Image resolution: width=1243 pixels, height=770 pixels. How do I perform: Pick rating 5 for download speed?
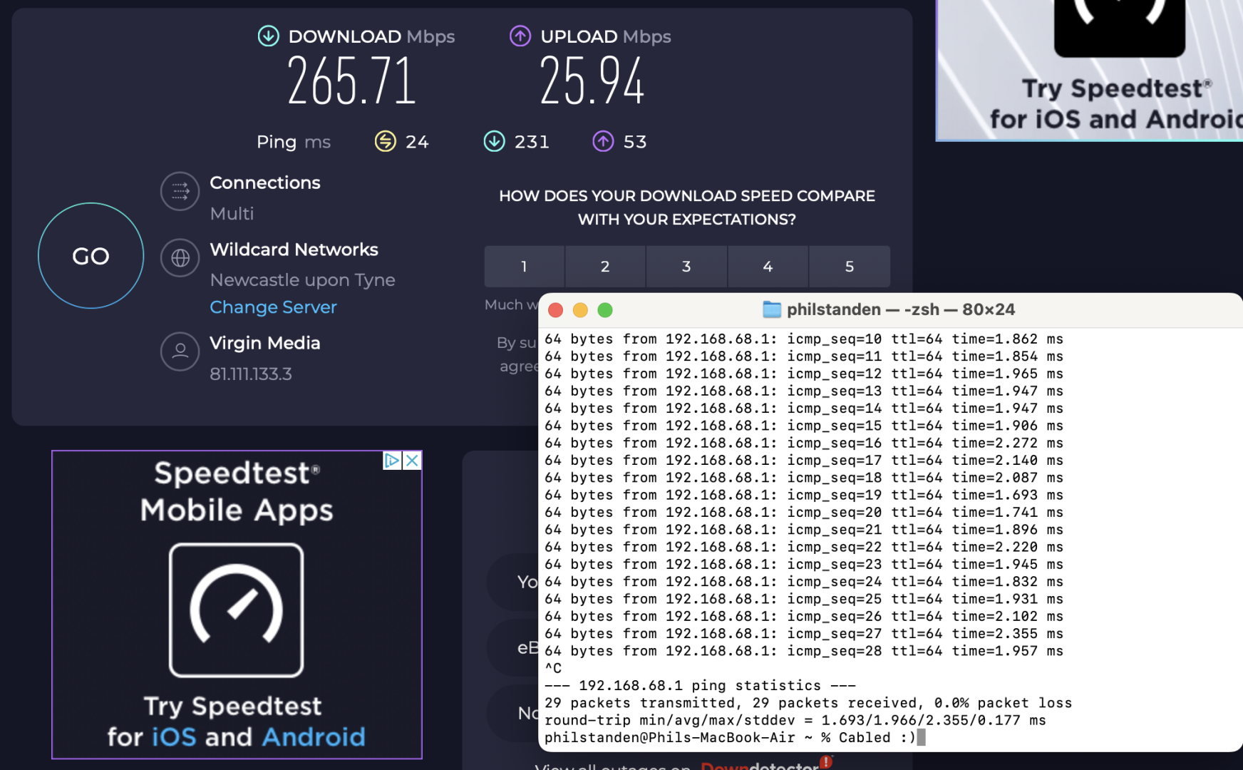[x=849, y=267]
